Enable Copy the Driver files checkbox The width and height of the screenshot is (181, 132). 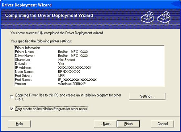(12, 97)
